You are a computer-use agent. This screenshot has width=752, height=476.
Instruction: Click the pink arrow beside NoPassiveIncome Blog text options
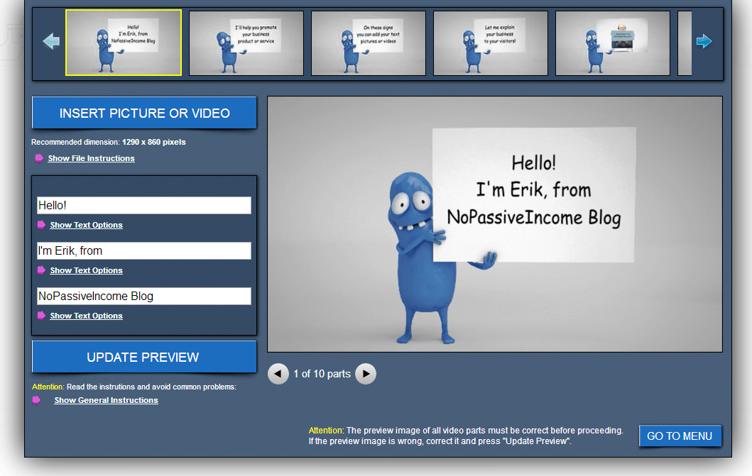[40, 316]
